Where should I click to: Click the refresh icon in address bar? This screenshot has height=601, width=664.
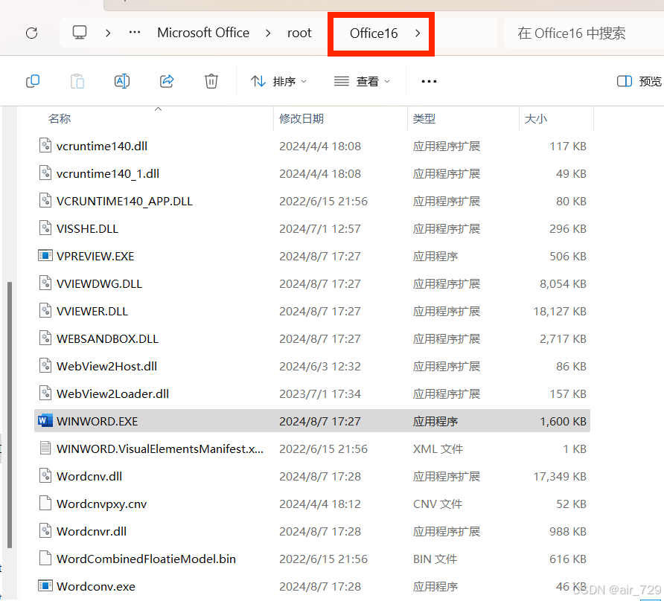coord(32,33)
